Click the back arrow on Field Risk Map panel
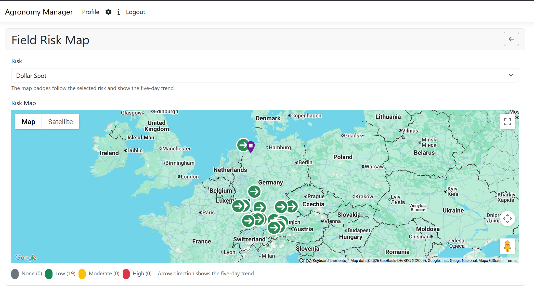The width and height of the screenshot is (534, 298). pyautogui.click(x=511, y=39)
